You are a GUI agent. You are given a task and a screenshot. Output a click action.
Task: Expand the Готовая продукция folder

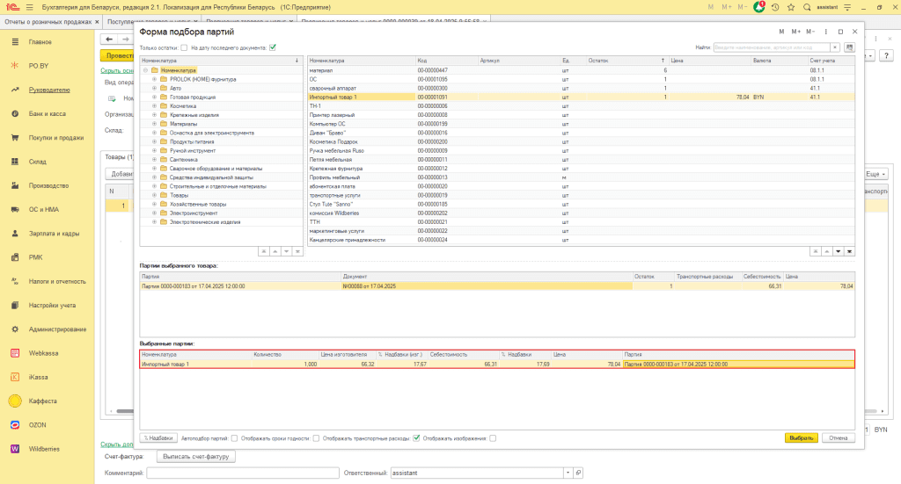[x=154, y=97]
